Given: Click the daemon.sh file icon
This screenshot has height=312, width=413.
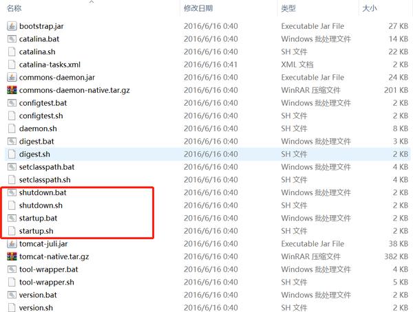Looking at the screenshot, I should coord(12,129).
